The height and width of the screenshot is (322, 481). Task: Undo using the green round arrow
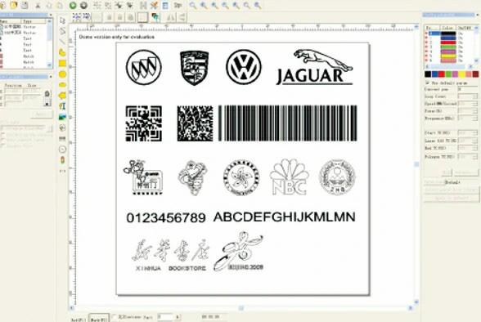73,5
